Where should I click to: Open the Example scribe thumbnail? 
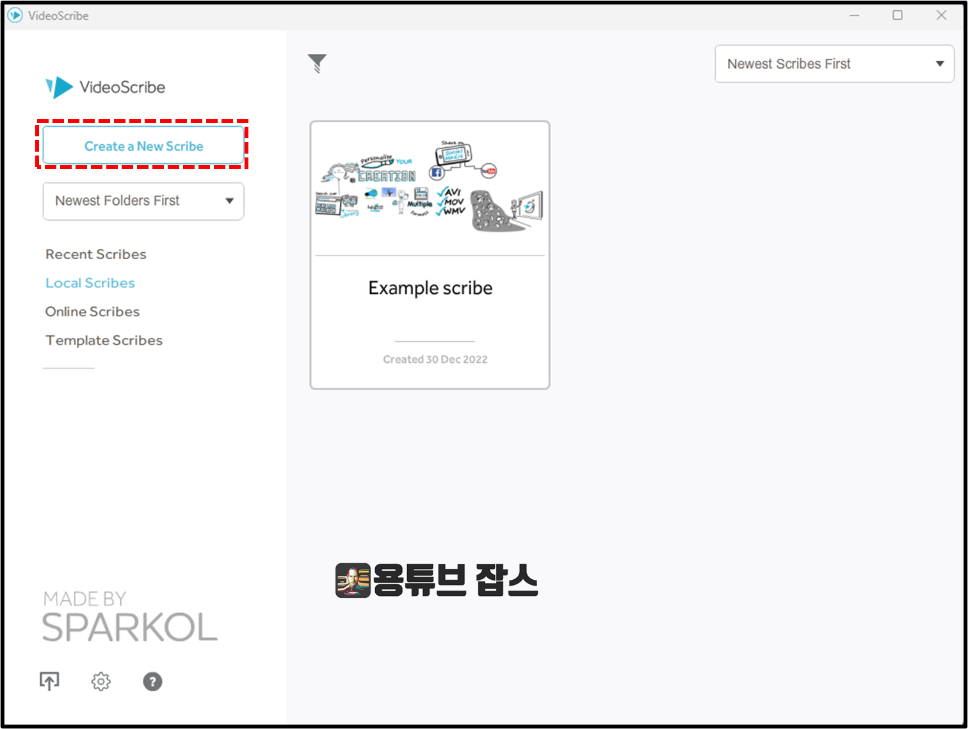coord(430,188)
